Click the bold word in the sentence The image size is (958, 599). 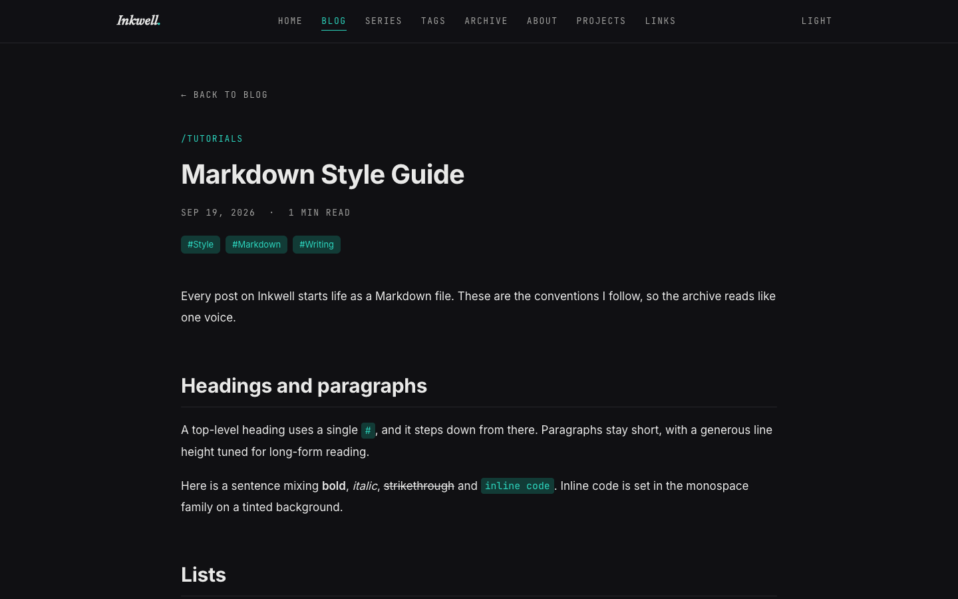click(x=334, y=486)
